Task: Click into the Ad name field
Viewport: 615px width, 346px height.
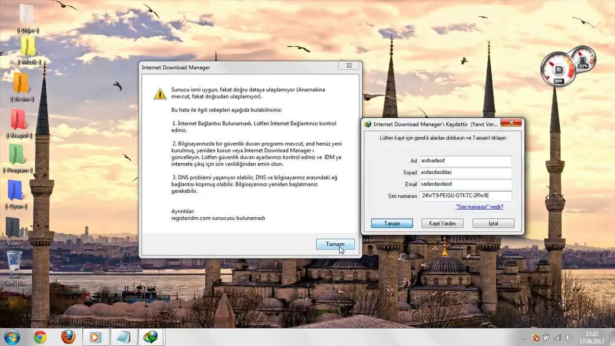Action: click(465, 161)
